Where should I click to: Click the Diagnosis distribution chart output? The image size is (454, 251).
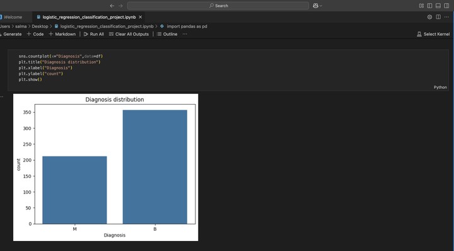[x=106, y=167]
